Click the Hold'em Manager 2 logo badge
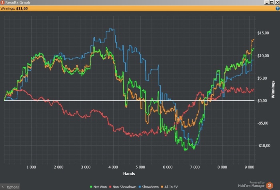 (x=270, y=186)
